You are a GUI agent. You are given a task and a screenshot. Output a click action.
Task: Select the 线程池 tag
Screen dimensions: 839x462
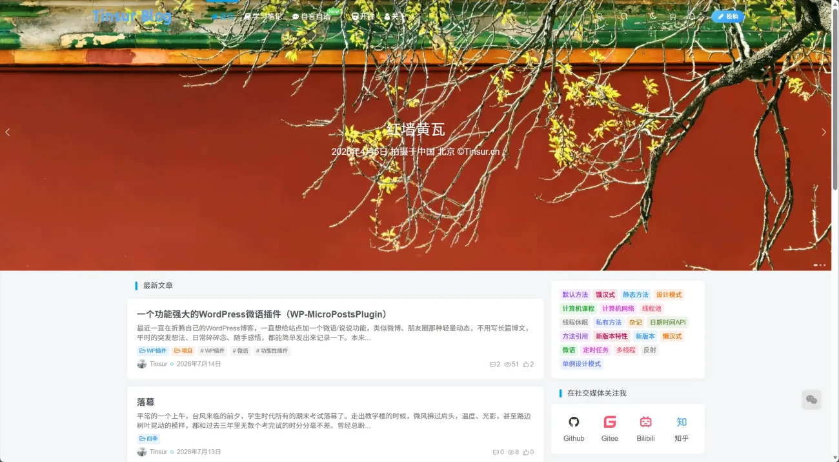652,308
